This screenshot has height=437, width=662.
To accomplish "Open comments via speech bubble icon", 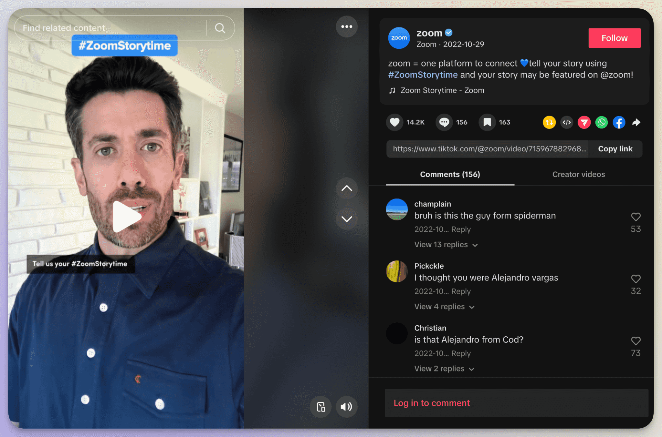I will click(x=444, y=122).
